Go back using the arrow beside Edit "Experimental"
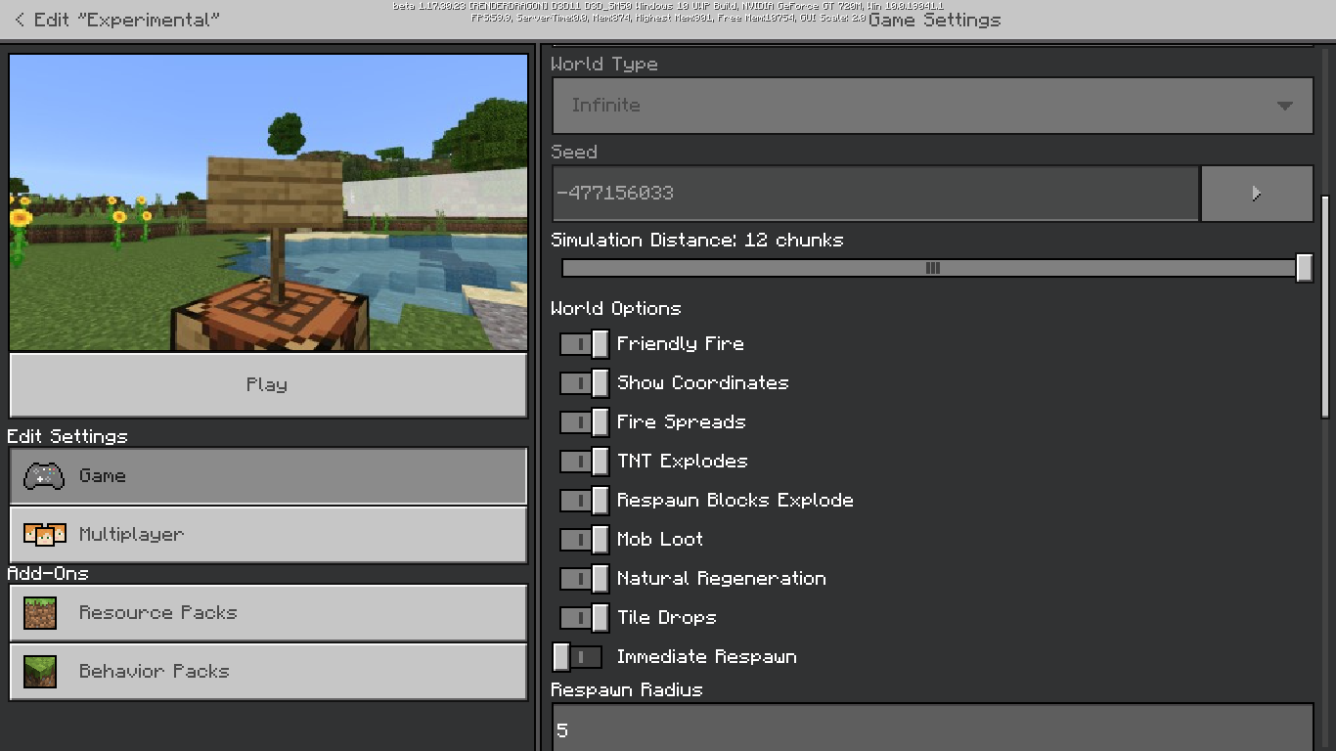1336x751 pixels. (x=20, y=20)
